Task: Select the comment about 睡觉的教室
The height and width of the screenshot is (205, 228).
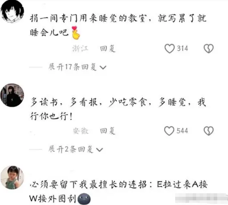Action: coord(118,25)
